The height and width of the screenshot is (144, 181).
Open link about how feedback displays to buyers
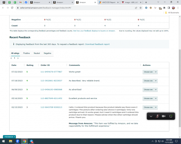(94, 31)
